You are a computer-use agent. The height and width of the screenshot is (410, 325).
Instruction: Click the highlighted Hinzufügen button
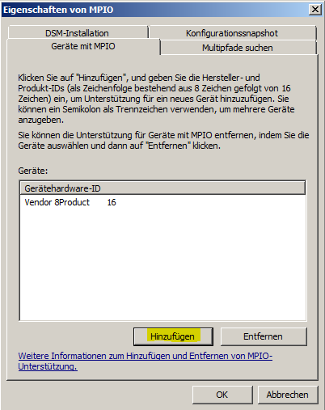click(x=173, y=336)
